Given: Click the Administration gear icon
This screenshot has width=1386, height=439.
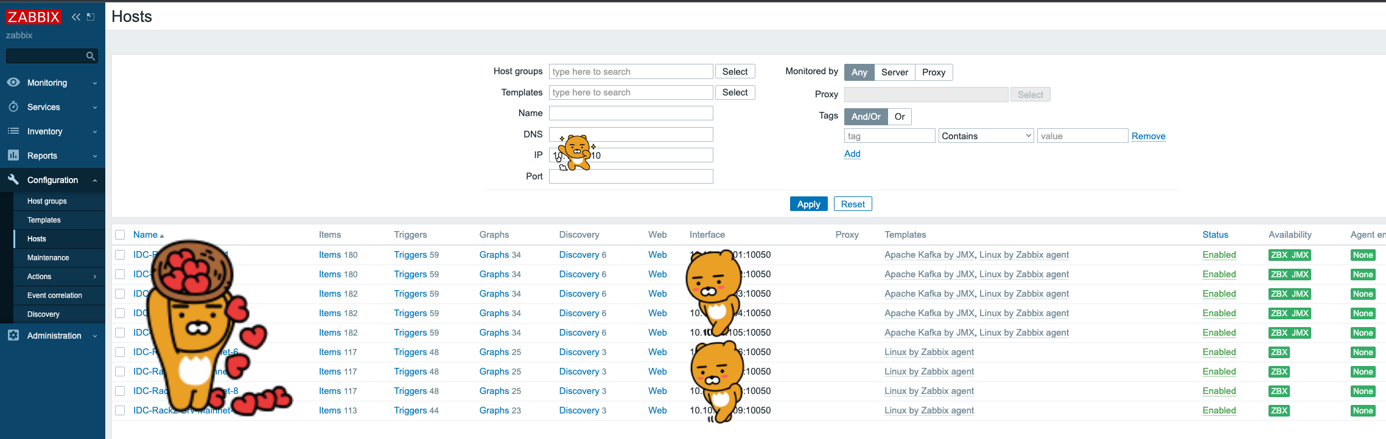Looking at the screenshot, I should pyautogui.click(x=13, y=335).
